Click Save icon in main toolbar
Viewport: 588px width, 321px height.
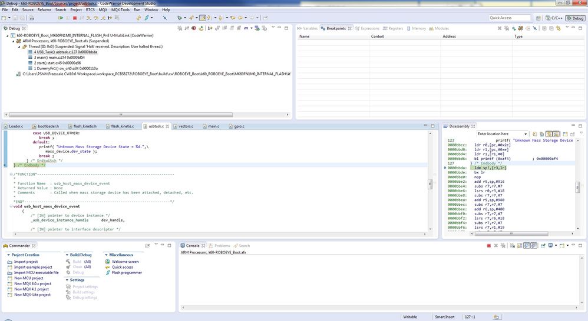[x=15, y=18]
